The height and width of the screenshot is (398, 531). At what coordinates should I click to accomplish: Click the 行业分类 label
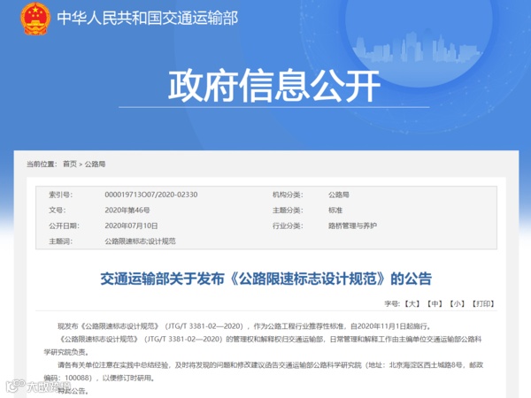288,226
